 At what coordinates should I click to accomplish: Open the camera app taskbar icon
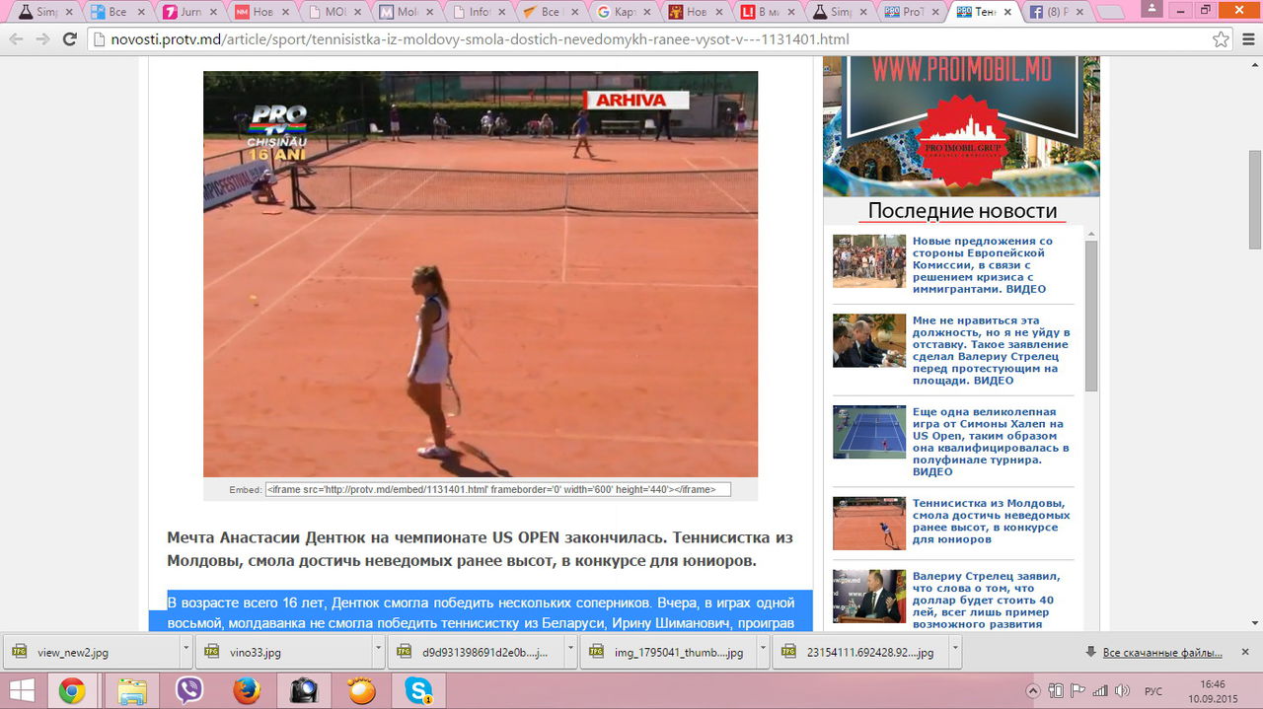(x=304, y=691)
